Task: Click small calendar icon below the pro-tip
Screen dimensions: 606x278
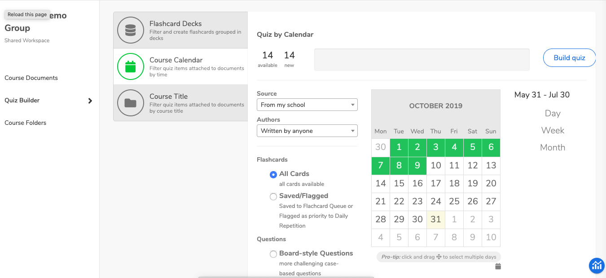Action: [498, 267]
